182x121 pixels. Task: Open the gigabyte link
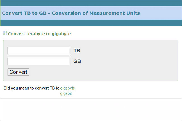(x=67, y=88)
